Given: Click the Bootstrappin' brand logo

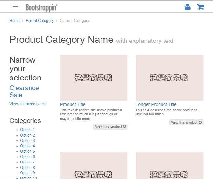Looking at the screenshot, I should pos(41,7).
